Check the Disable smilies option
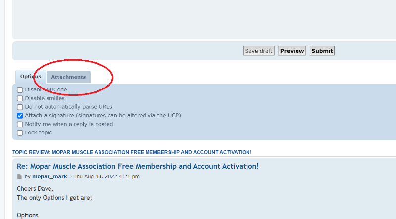 20,98
